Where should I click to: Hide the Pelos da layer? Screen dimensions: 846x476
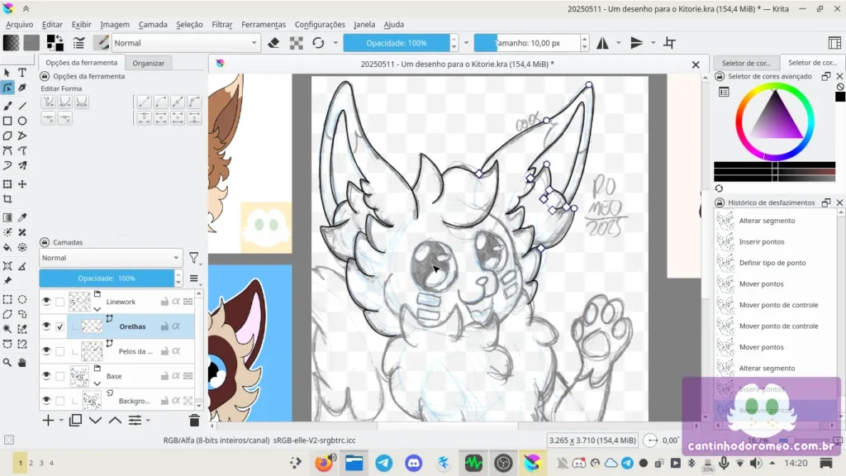pyautogui.click(x=46, y=351)
